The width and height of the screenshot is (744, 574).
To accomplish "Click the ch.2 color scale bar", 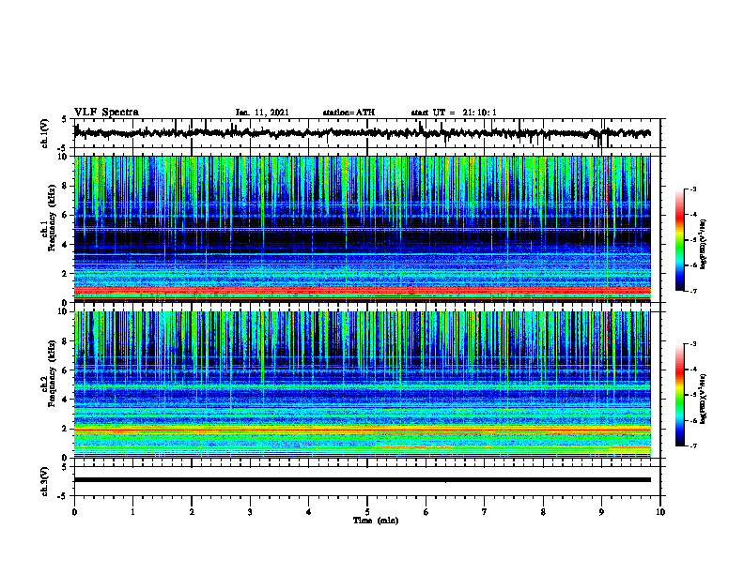I will (x=679, y=395).
